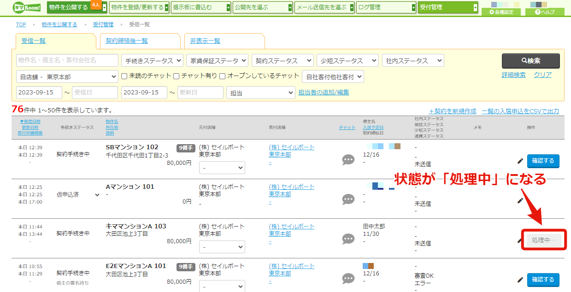This screenshot has height=292, width=571.
Task: Open chat bubble for キママンションA 103
Action: click(348, 239)
